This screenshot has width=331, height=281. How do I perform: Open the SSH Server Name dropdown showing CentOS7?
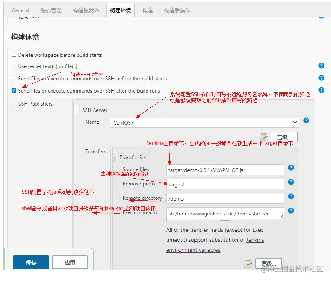(204, 122)
